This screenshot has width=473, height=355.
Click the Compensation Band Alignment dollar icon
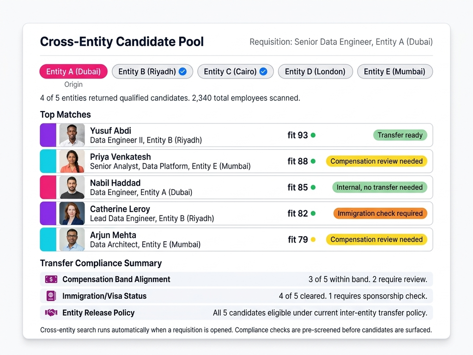51,279
